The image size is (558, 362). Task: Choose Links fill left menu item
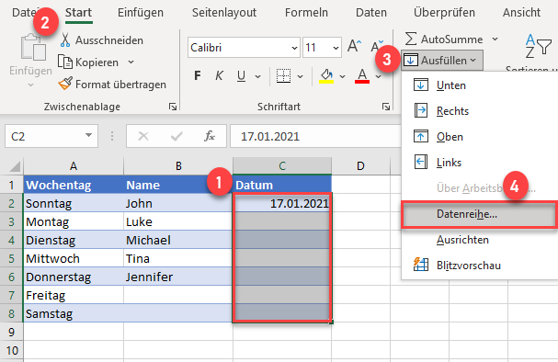[x=479, y=163]
